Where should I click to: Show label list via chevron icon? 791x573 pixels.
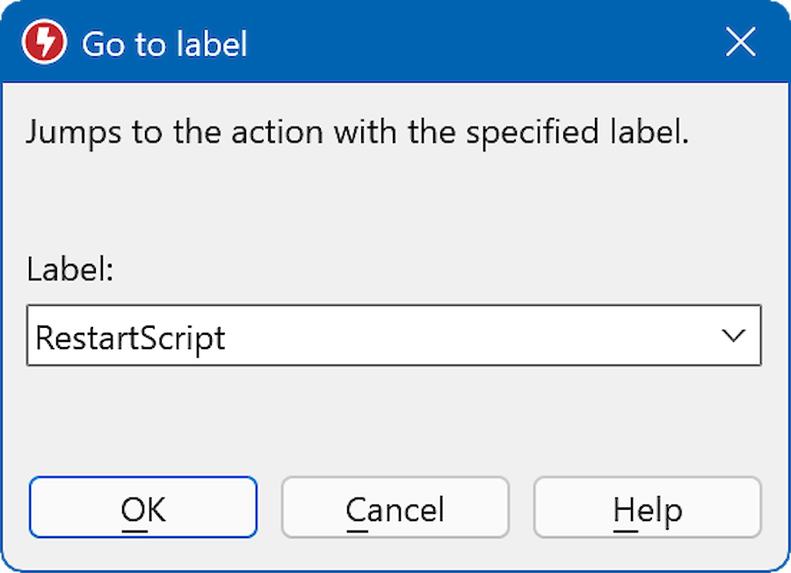point(733,336)
